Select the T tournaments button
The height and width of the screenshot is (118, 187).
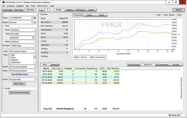click(48, 10)
